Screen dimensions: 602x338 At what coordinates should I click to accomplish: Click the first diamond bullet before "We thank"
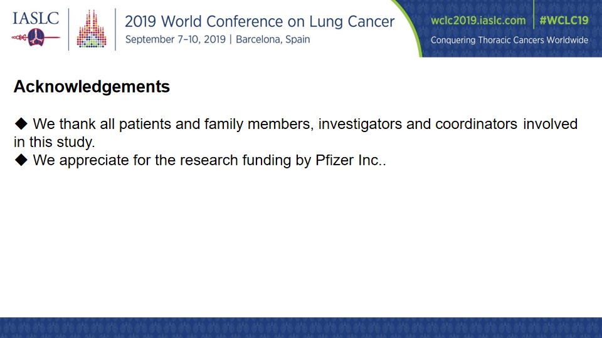[21, 123]
